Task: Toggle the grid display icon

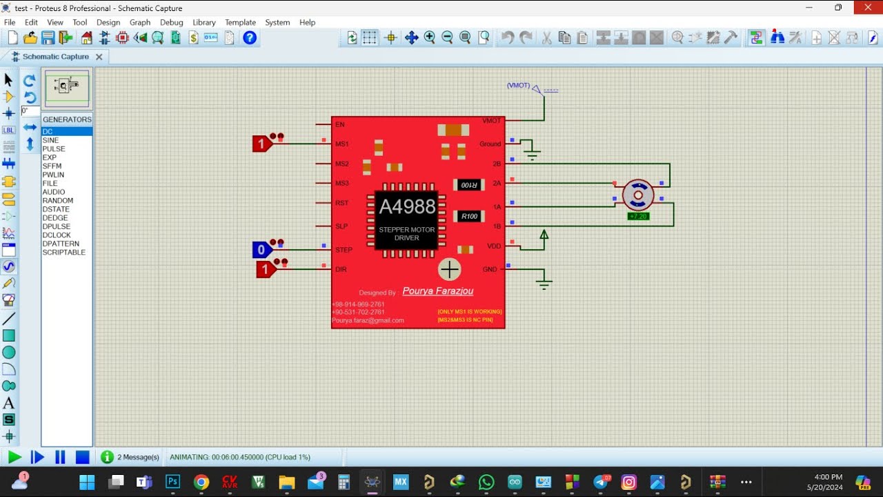Action: [x=370, y=38]
